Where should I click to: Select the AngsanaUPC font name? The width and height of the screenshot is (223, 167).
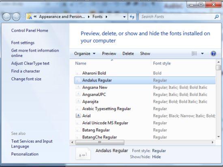pyautogui.click(x=94, y=94)
